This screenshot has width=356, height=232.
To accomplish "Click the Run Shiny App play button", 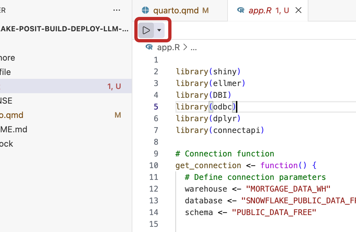I will click(146, 30).
